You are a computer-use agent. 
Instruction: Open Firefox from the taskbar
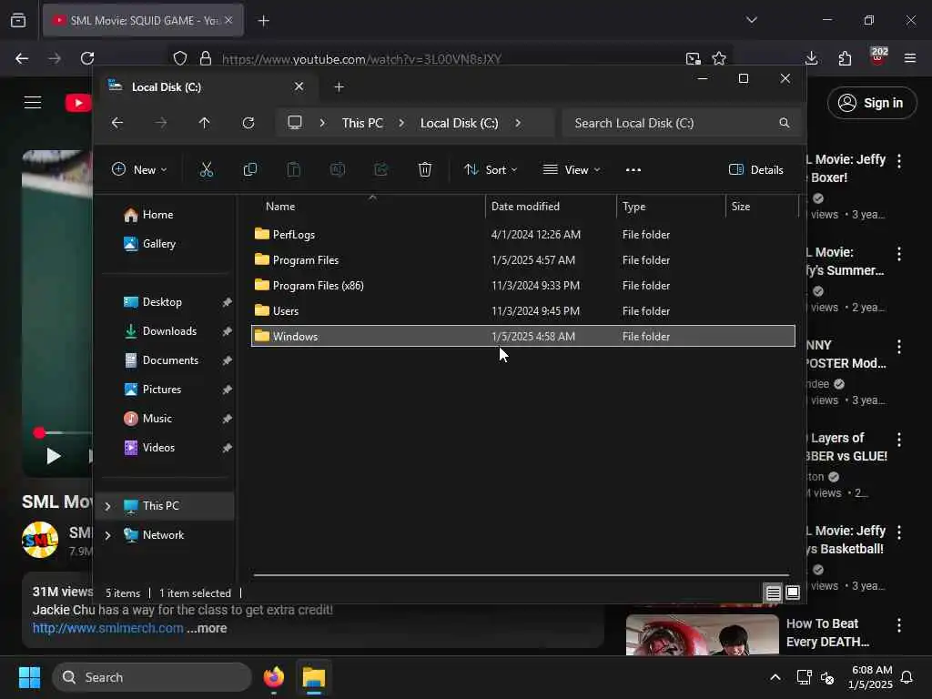pyautogui.click(x=274, y=677)
